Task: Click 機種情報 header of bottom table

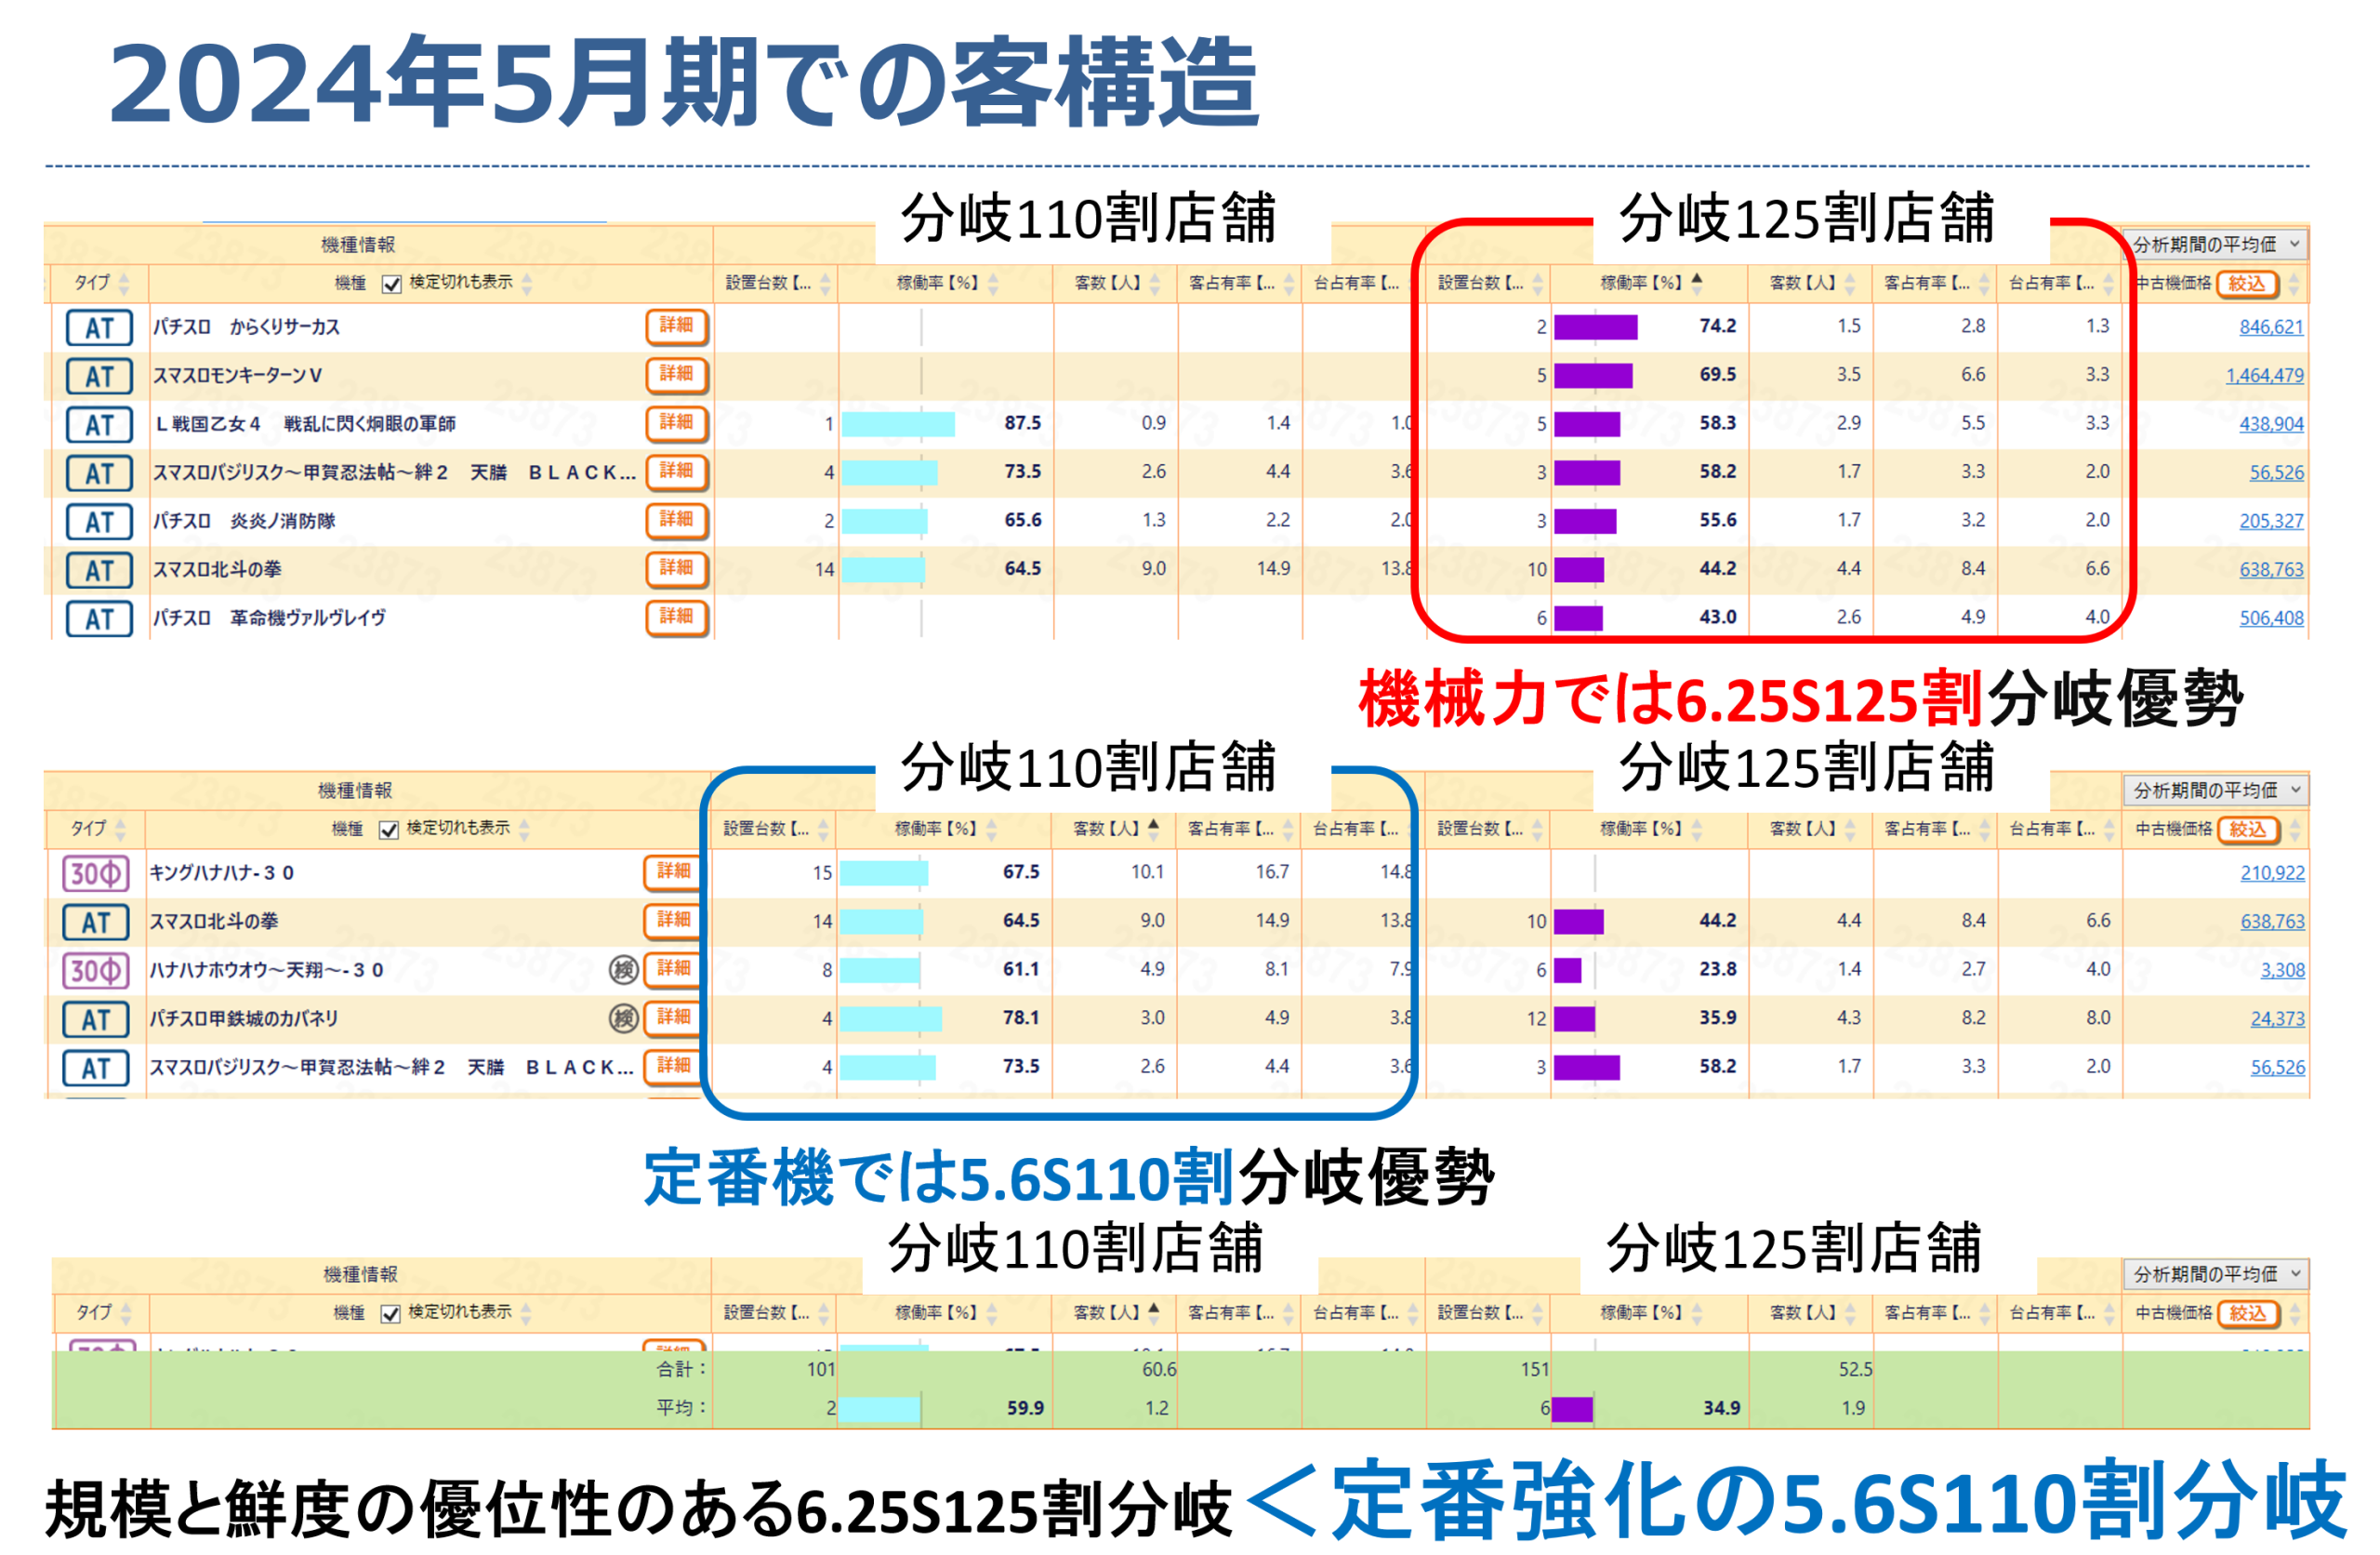Action: pos(361,1274)
